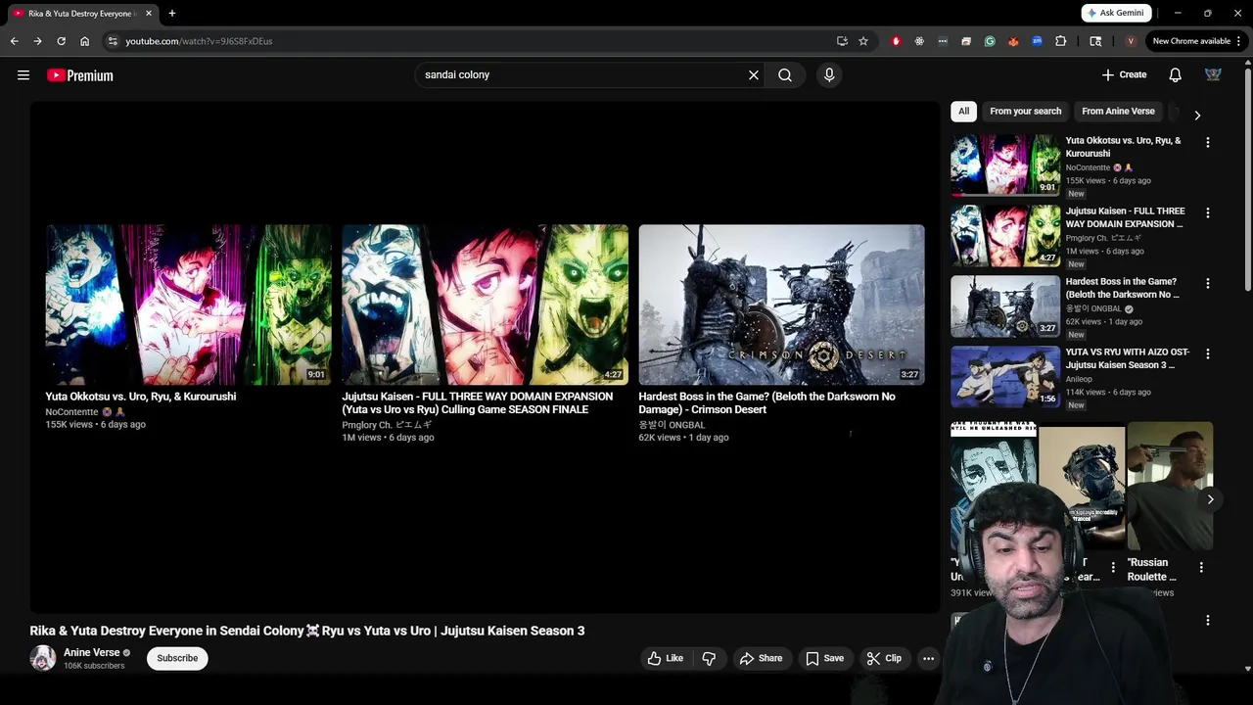The width and height of the screenshot is (1253, 705).
Task: Open the browser home page button
Action: pyautogui.click(x=84, y=41)
